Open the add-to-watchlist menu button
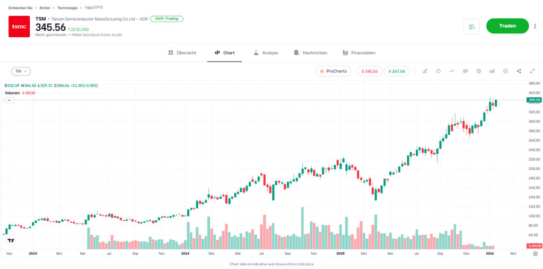 tap(471, 27)
